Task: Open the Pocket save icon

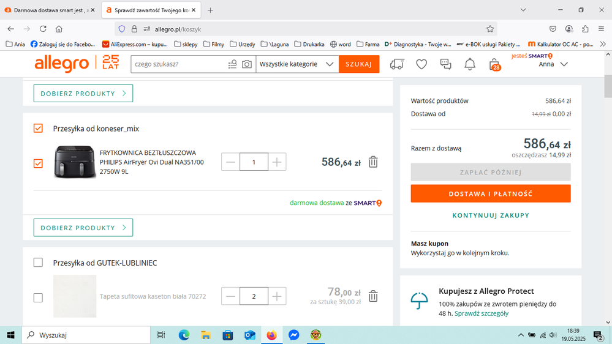Action: coord(553,29)
